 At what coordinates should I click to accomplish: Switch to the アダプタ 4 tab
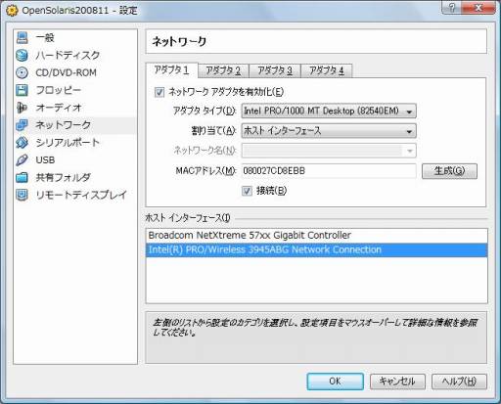click(327, 70)
